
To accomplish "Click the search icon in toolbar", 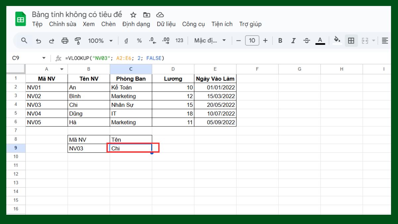I will coord(24,40).
